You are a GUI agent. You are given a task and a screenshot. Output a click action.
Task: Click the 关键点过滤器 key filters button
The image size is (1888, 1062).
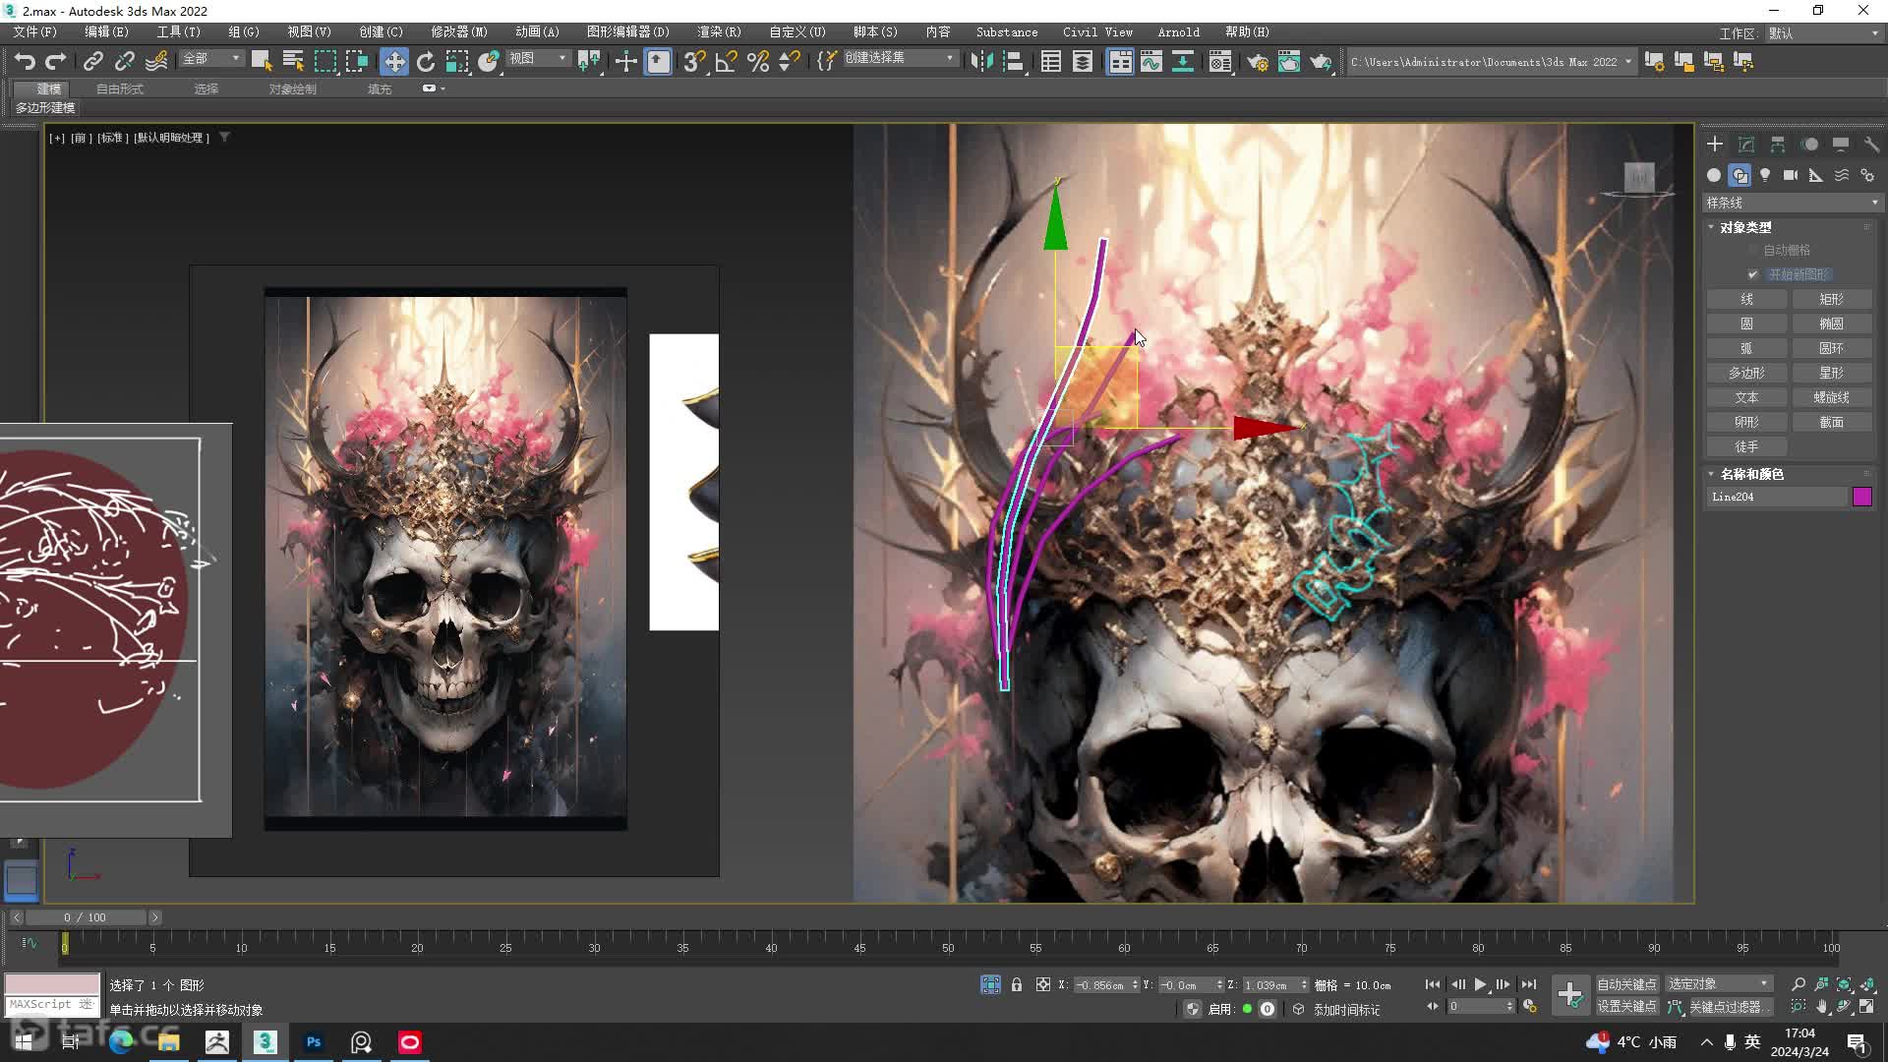[x=1727, y=1007]
